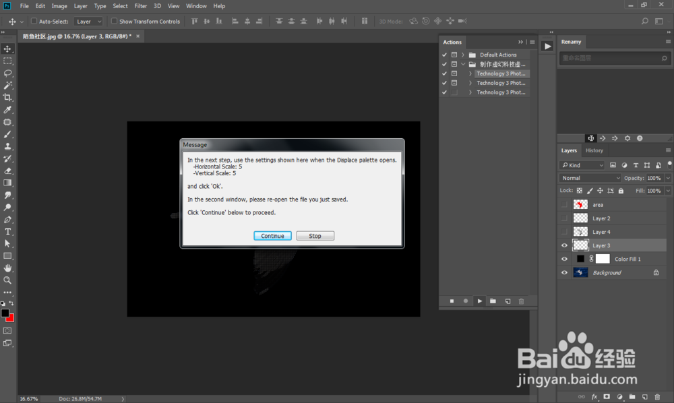Image resolution: width=674 pixels, height=403 pixels.
Task: Show Layer 2 visibility
Action: point(564,218)
